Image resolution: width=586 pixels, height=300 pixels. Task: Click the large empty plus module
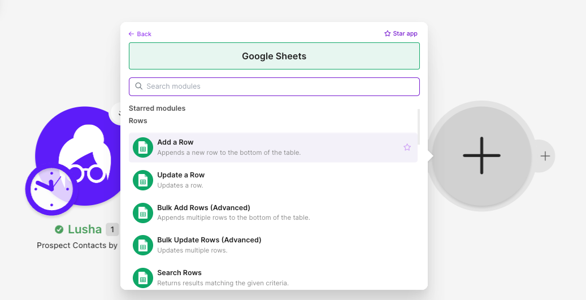481,156
